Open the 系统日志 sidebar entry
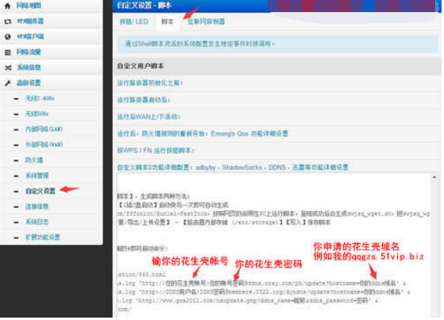The height and width of the screenshot is (320, 444). tap(37, 222)
